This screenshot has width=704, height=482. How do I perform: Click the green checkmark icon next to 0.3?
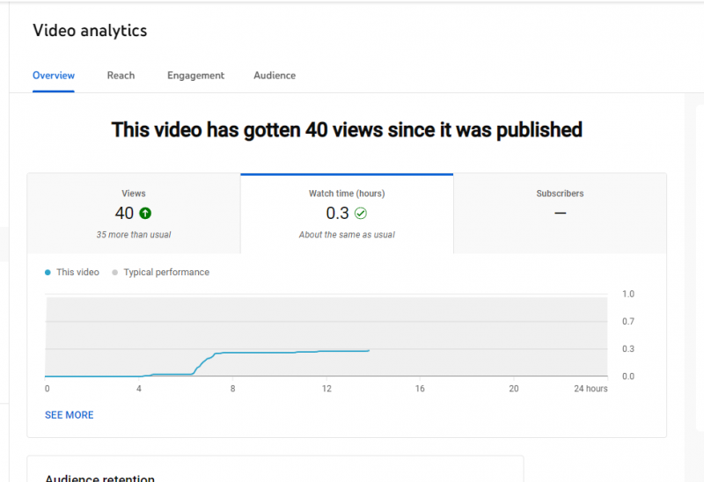(x=361, y=213)
